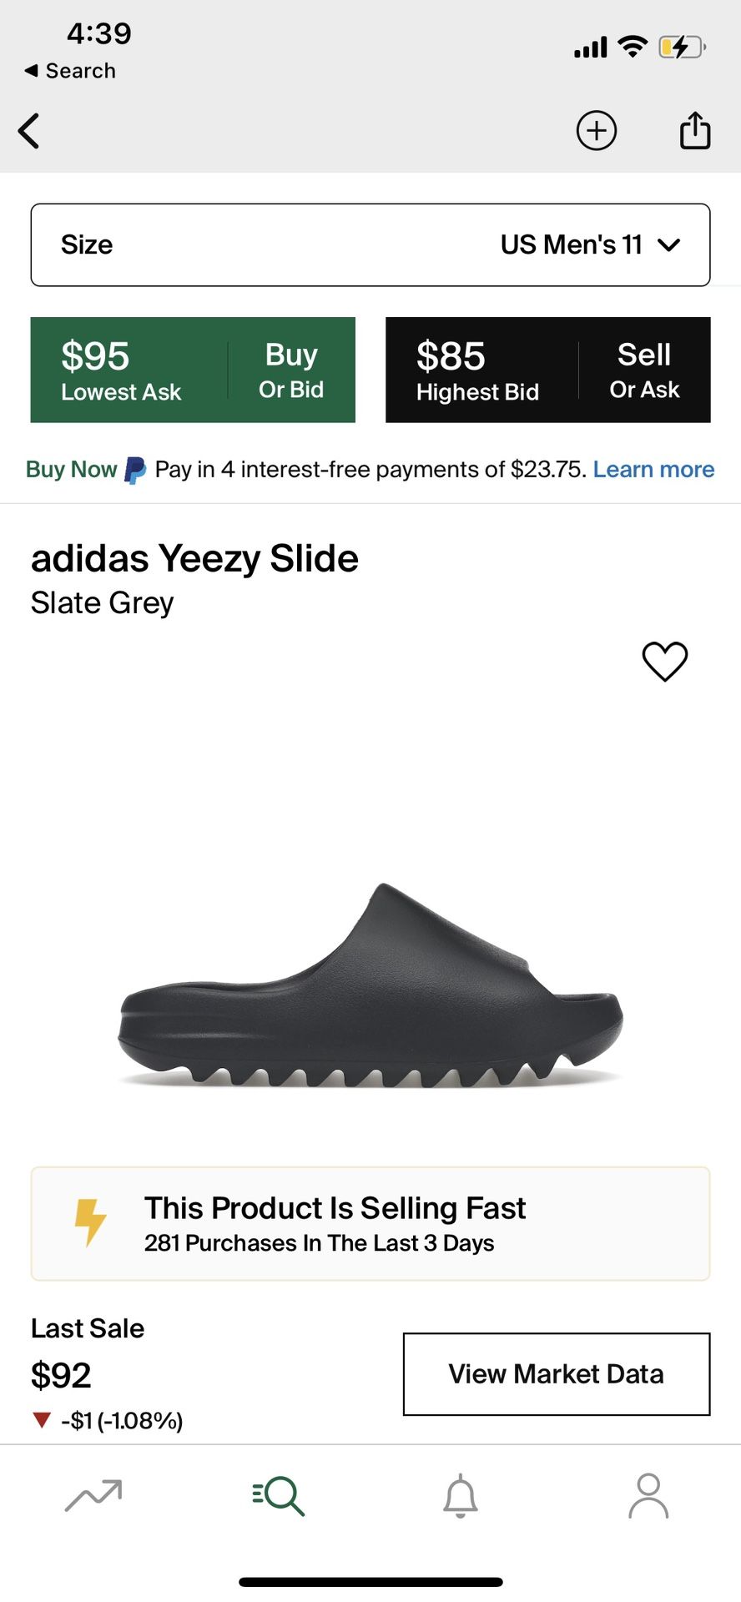
Task: Tap the PayPal logo icon
Action: (x=135, y=470)
